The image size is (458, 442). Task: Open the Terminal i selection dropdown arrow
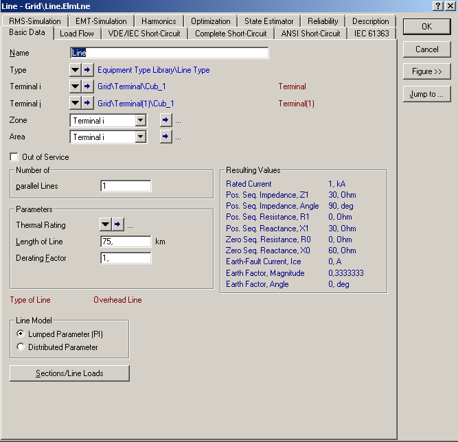(76, 86)
